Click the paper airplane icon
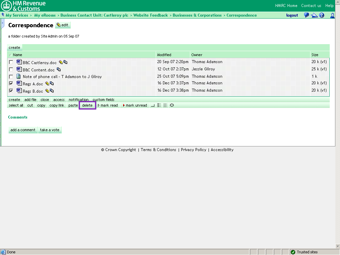340x255 pixels. point(314,15)
